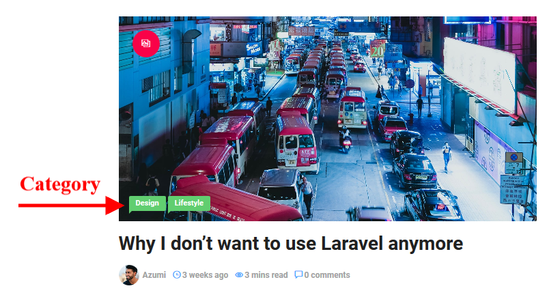The width and height of the screenshot is (547, 297).
Task: Click the eye icon for read time
Action: (239, 274)
